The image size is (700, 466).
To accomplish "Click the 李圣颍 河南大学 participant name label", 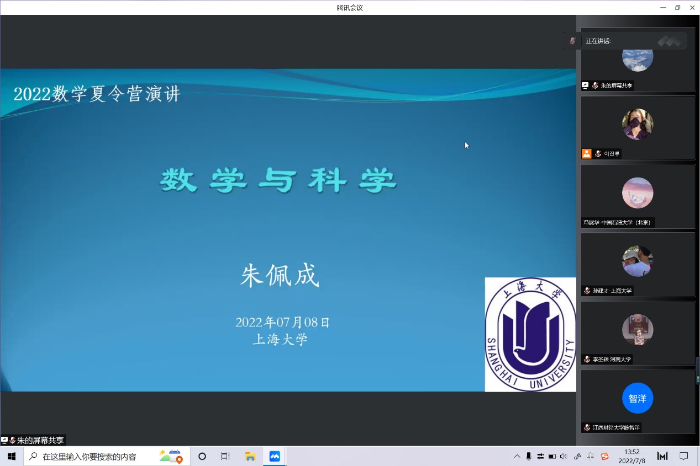I will click(x=611, y=359).
